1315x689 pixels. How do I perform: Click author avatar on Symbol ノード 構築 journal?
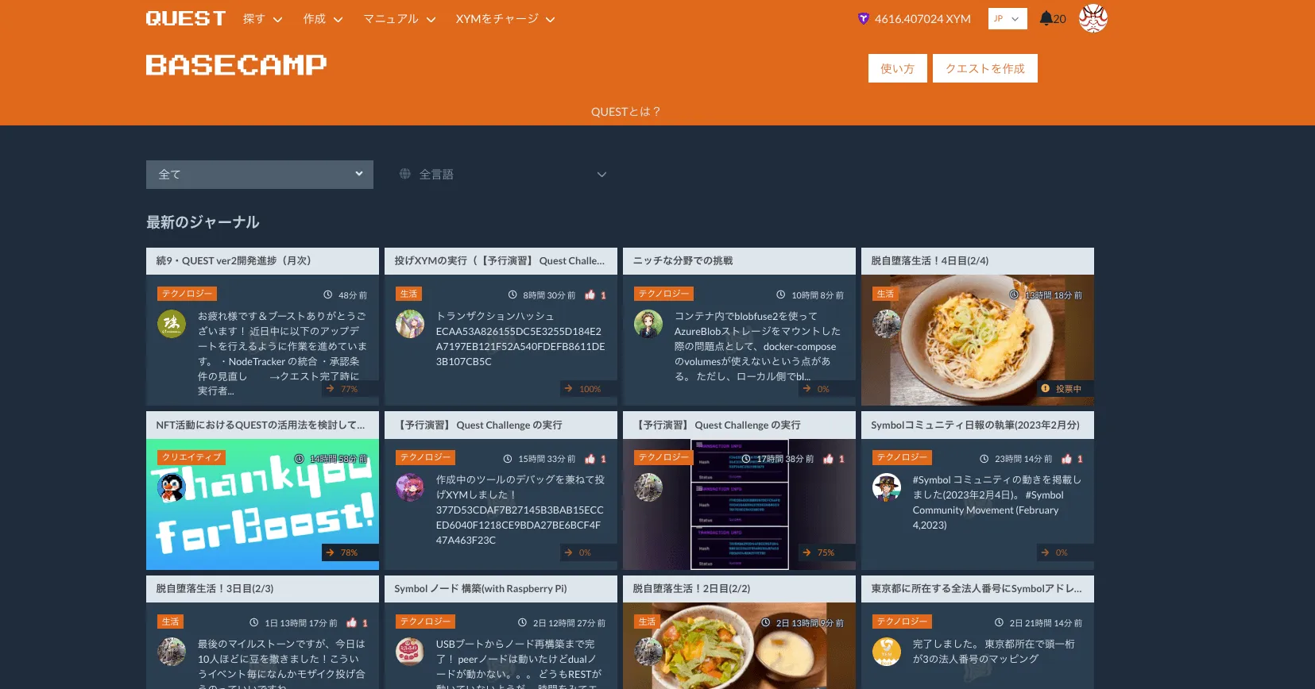[x=410, y=652]
